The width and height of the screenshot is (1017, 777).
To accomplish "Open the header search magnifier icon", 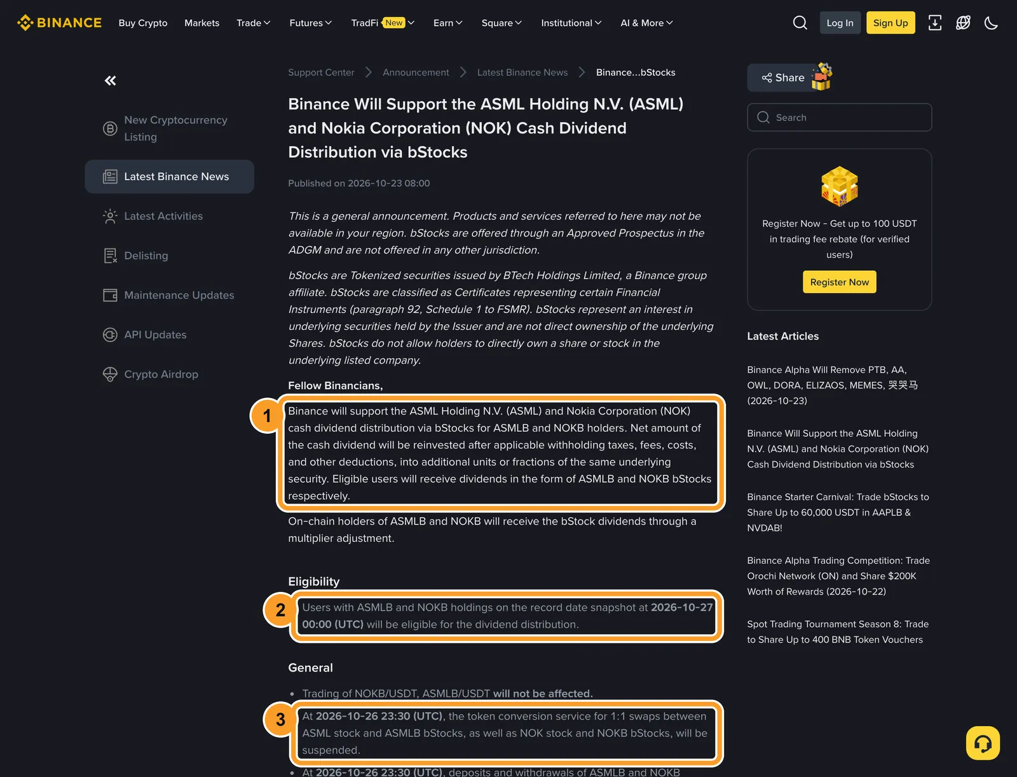I will click(800, 23).
